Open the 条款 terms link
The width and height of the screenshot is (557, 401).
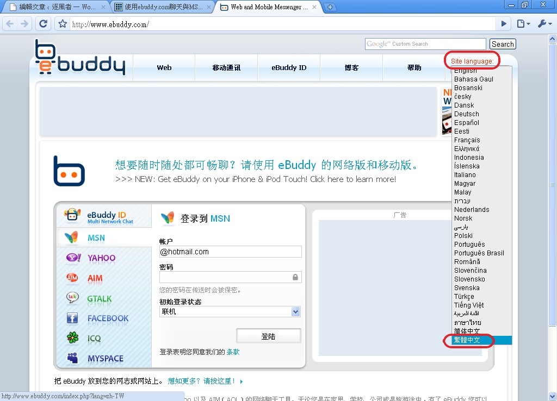click(233, 352)
